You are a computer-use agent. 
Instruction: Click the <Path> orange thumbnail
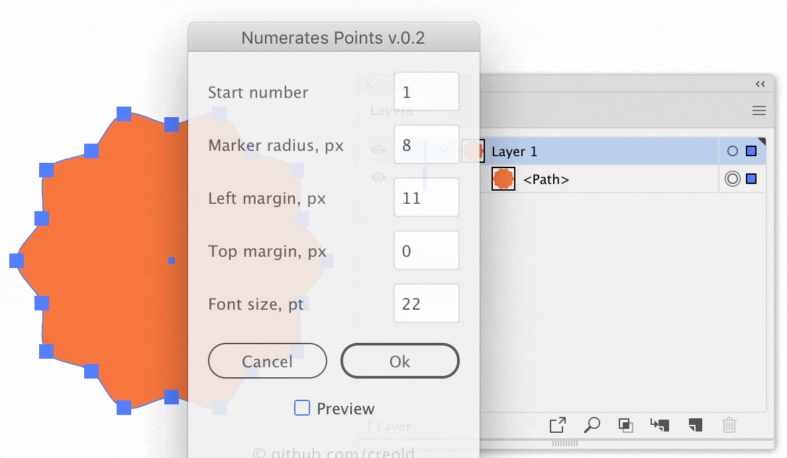click(x=503, y=179)
